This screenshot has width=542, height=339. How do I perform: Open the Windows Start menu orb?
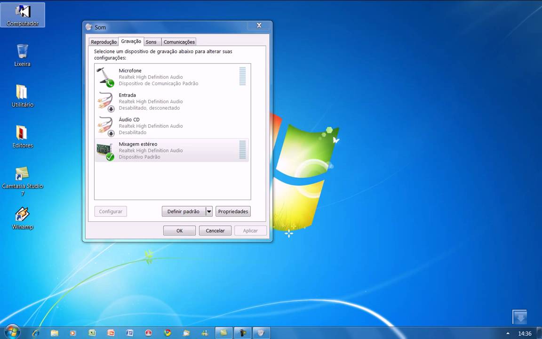click(x=12, y=332)
